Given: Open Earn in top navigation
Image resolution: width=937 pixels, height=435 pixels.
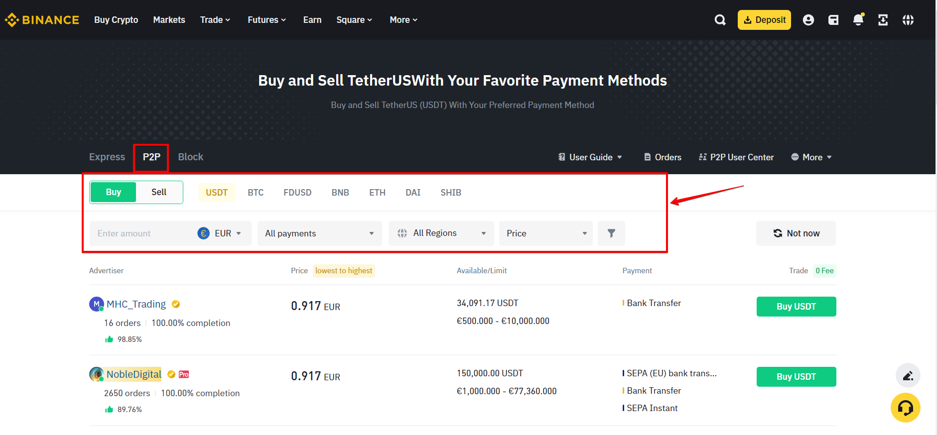Looking at the screenshot, I should (x=312, y=20).
